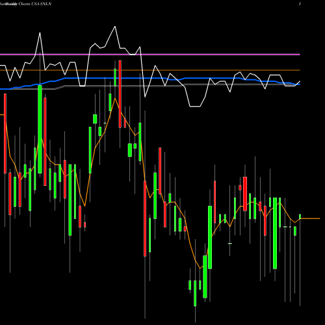Click the tallest green candlestick near the left
Viewport: 325px width, 325px height.
[x=40, y=129]
